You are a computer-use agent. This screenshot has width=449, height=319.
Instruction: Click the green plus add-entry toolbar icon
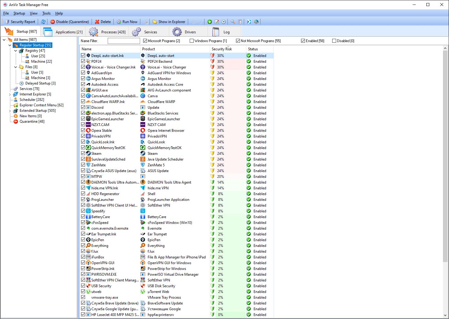pyautogui.click(x=210, y=22)
